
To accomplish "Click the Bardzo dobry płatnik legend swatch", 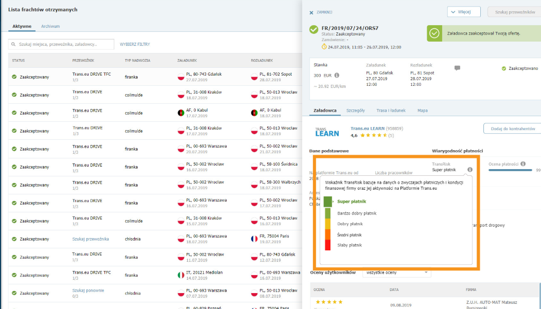I will click(x=327, y=213).
